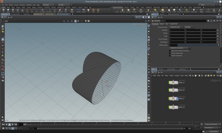Click the magnifier icon in network toolbar
This screenshot has height=133, width=222.
[218, 76]
